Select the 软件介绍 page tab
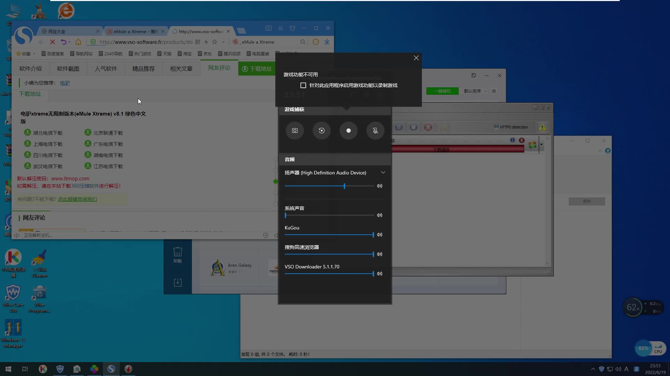This screenshot has width=670, height=376. 30,69
